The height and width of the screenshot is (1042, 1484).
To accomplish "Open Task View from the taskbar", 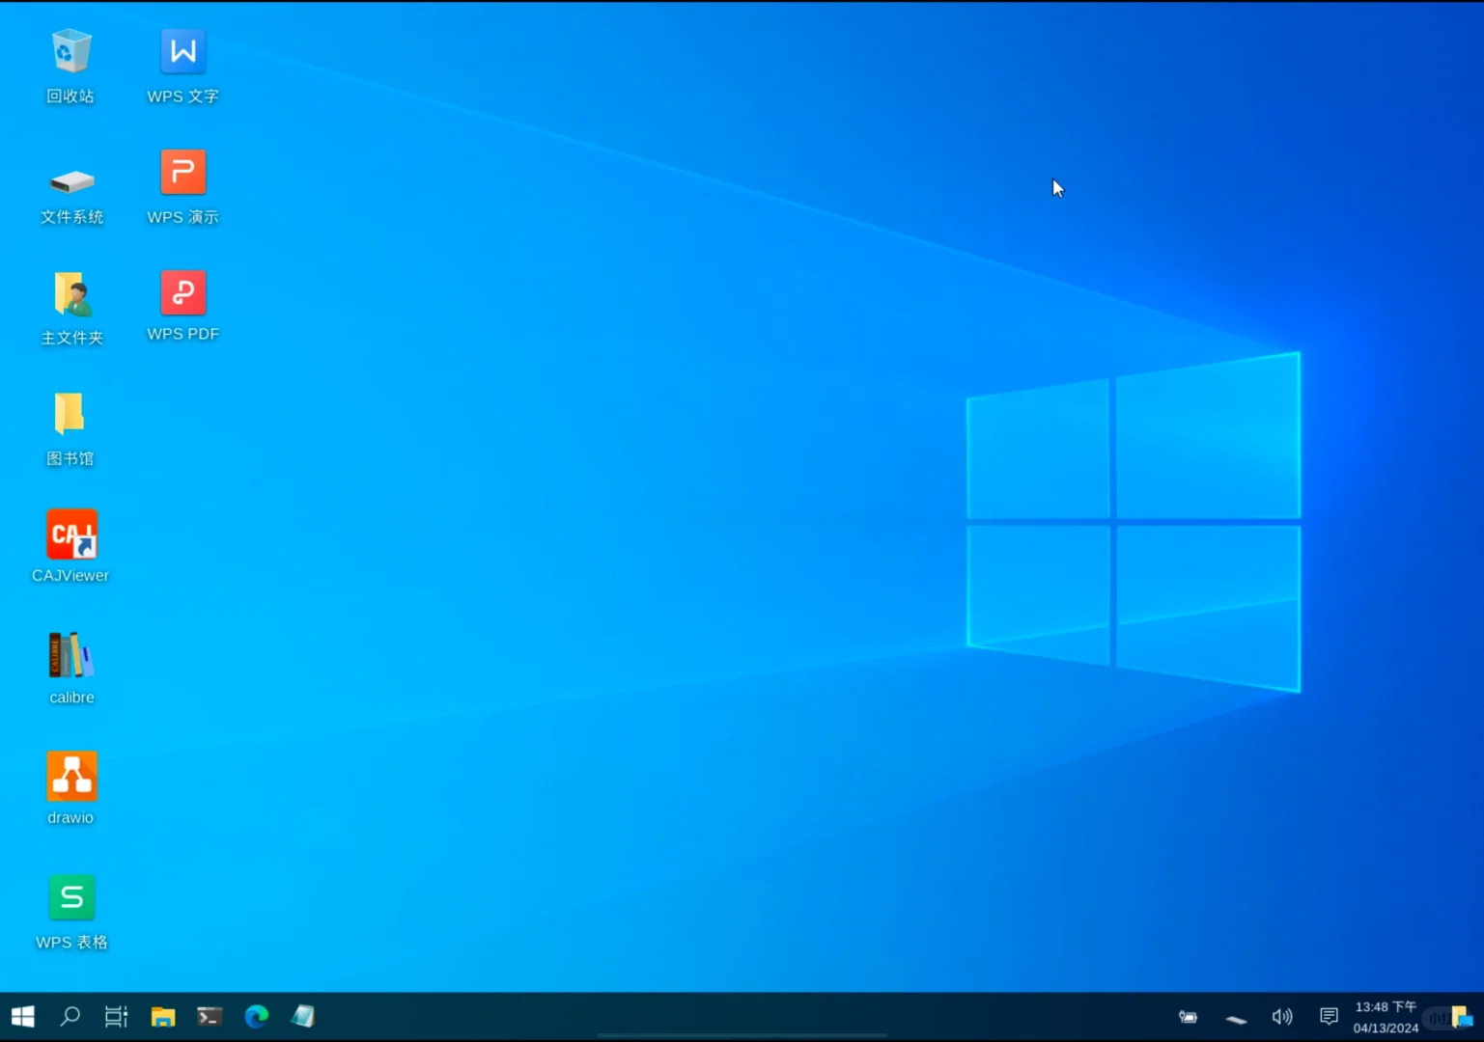I will (116, 1016).
